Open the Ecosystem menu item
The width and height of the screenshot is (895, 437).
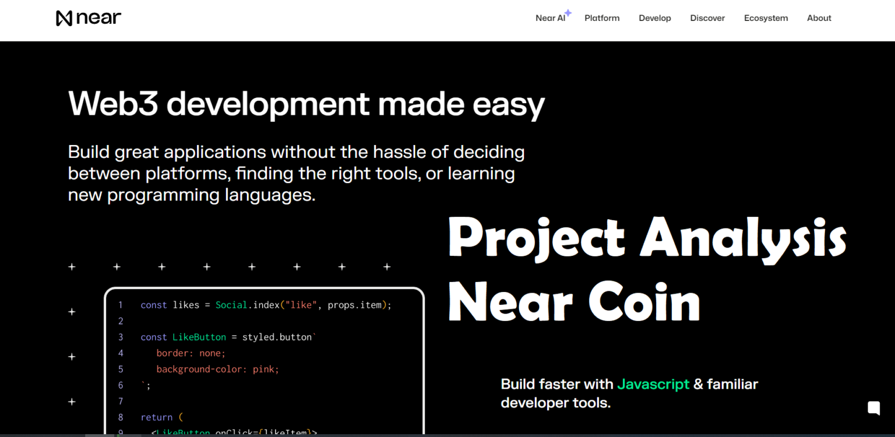coord(766,18)
